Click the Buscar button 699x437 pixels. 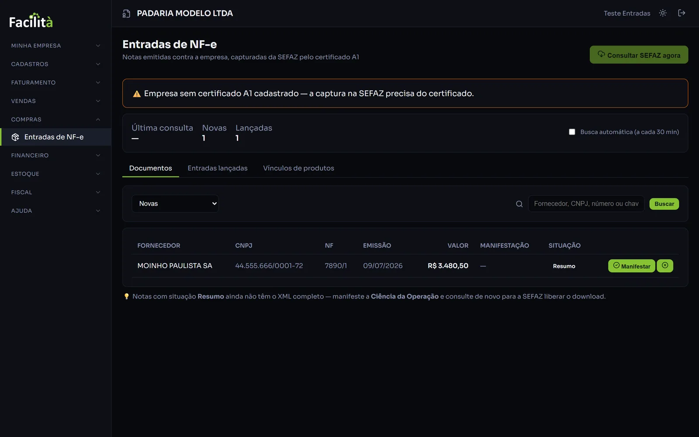point(664,204)
